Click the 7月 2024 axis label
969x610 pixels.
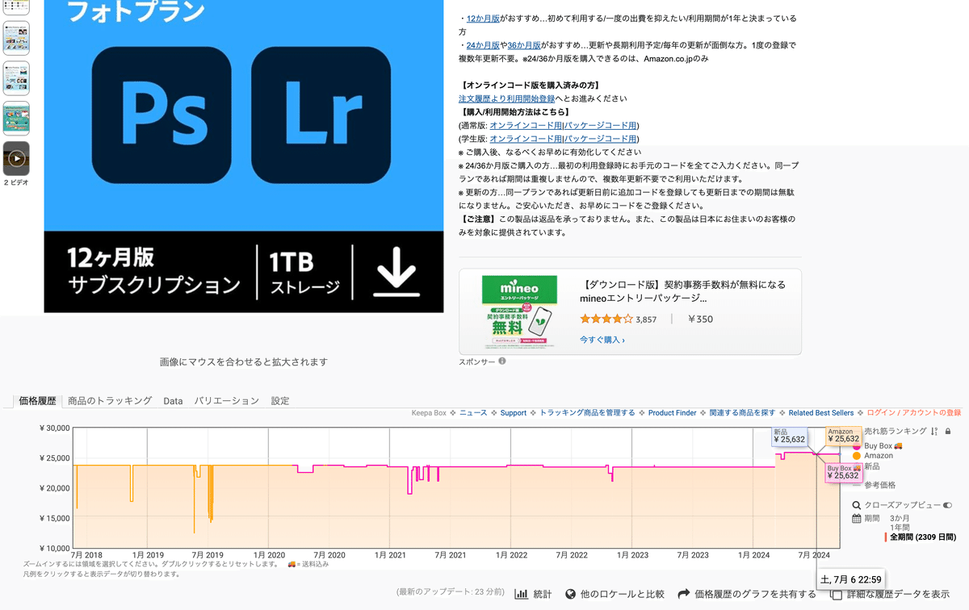point(814,555)
